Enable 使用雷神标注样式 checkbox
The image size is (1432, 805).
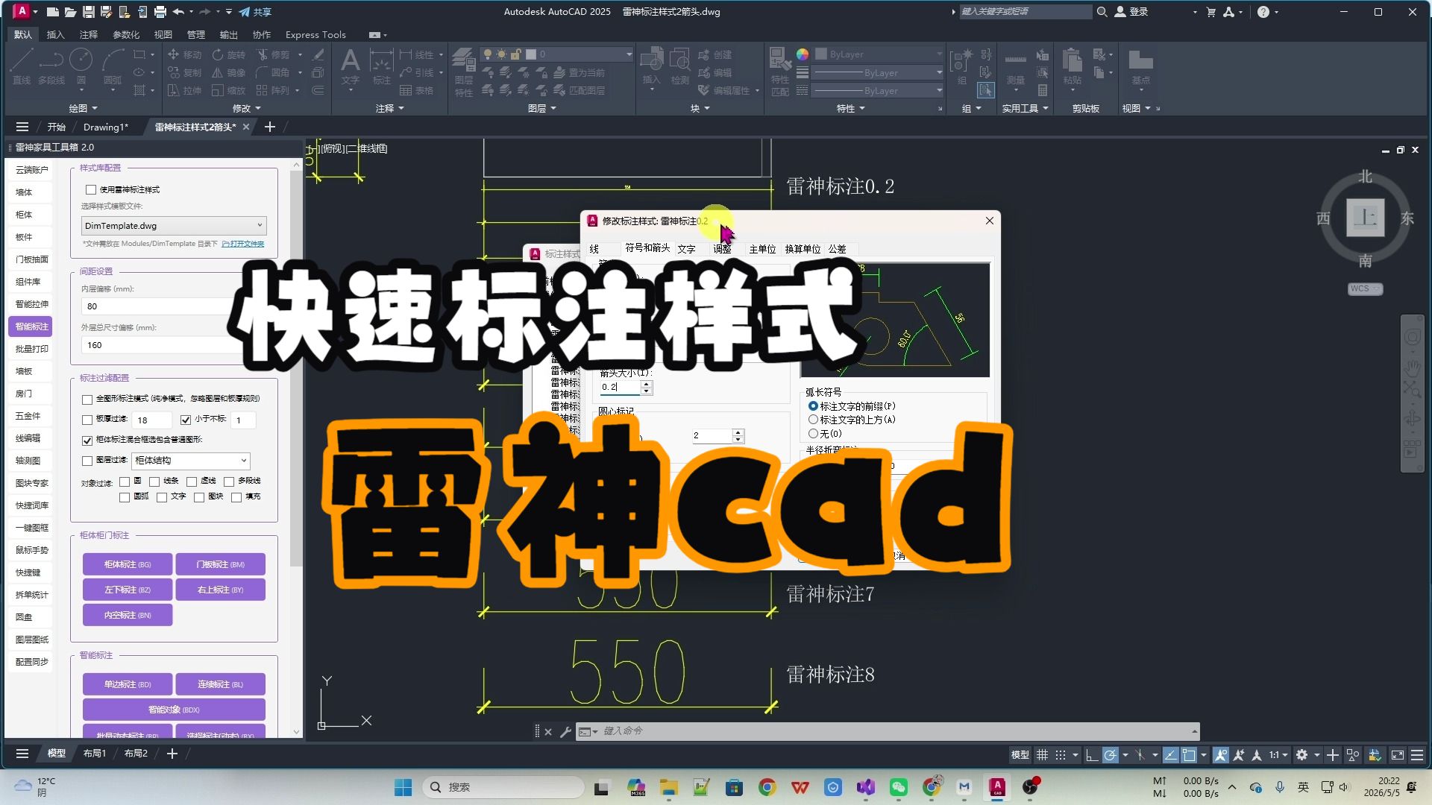point(91,190)
